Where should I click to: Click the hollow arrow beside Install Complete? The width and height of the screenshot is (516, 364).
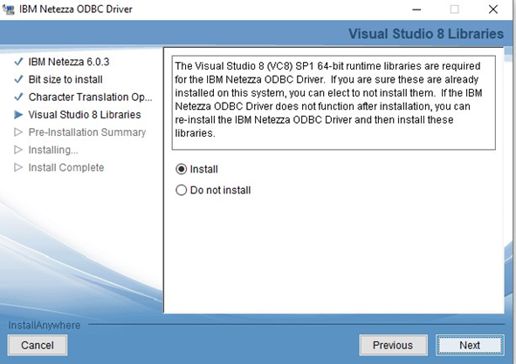coord(18,168)
